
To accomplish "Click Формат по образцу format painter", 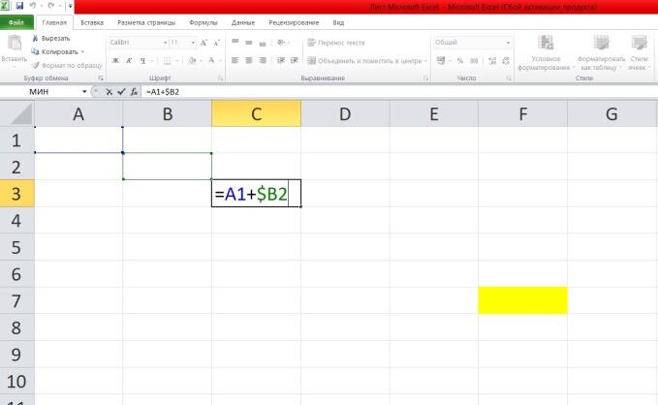I will [67, 66].
